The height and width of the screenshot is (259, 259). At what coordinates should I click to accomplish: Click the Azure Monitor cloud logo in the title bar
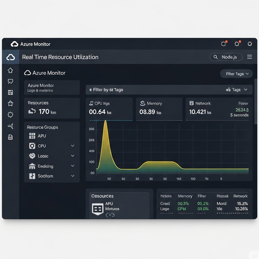(x=14, y=44)
